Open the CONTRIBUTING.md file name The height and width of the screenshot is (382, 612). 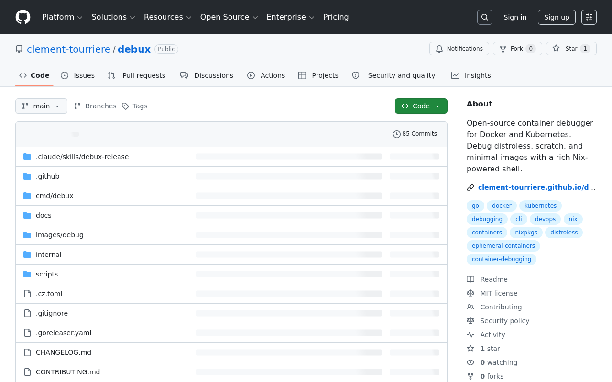point(68,372)
